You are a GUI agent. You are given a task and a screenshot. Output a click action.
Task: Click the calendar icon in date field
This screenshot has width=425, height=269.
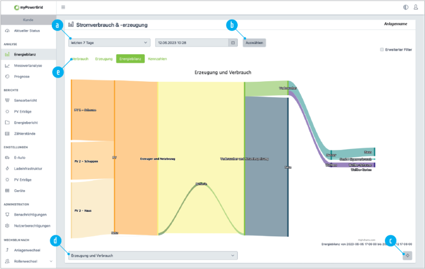tap(233, 43)
